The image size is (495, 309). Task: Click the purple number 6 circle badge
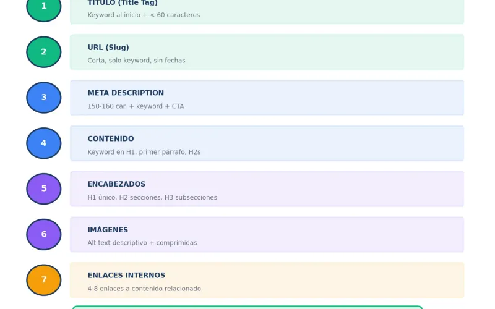tap(44, 235)
